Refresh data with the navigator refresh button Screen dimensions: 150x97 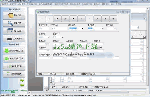113,19
